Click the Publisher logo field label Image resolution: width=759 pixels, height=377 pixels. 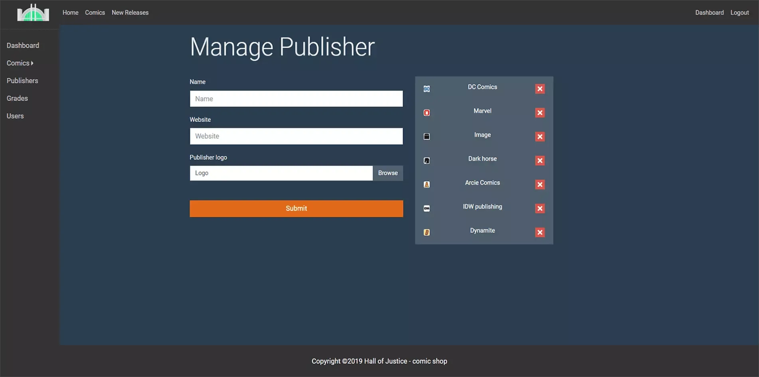pyautogui.click(x=208, y=157)
